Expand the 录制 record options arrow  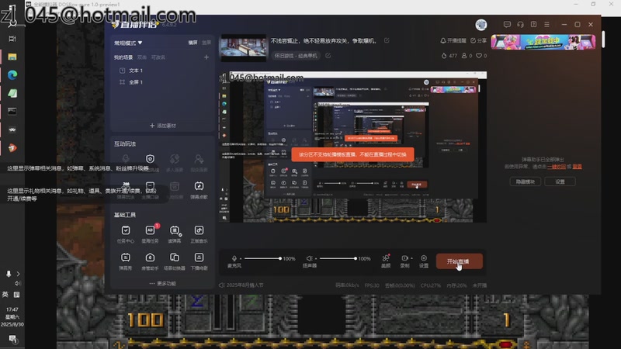click(411, 258)
